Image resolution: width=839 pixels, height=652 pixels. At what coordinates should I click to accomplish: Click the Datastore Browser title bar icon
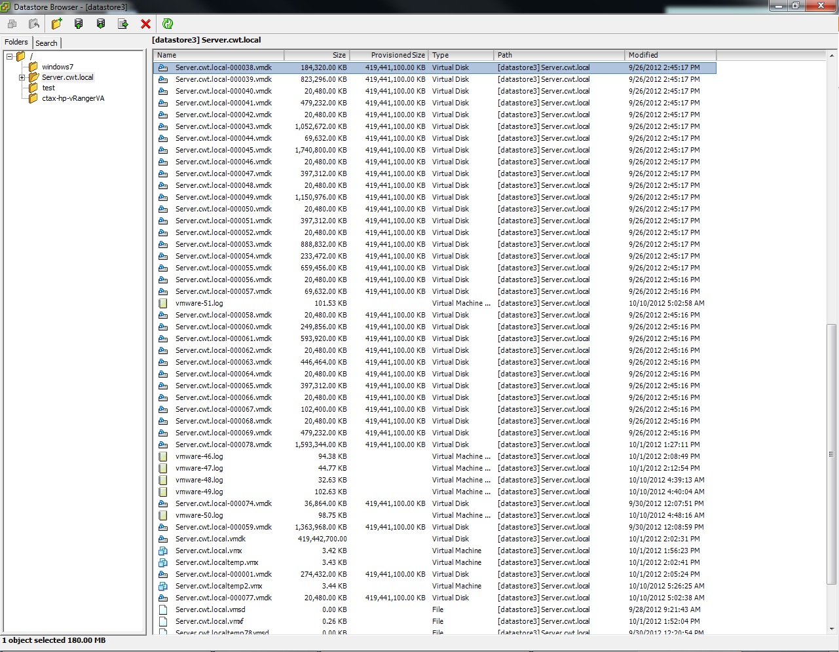pyautogui.click(x=5, y=5)
